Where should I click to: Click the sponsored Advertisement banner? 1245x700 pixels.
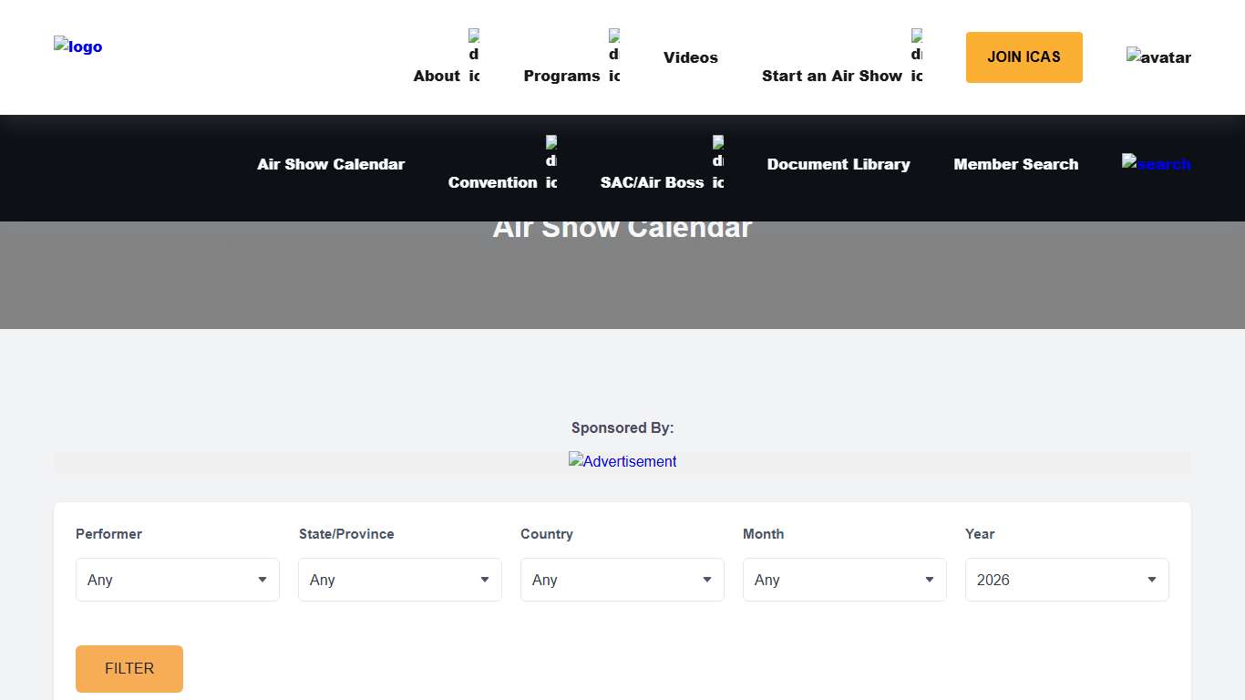coord(622,461)
